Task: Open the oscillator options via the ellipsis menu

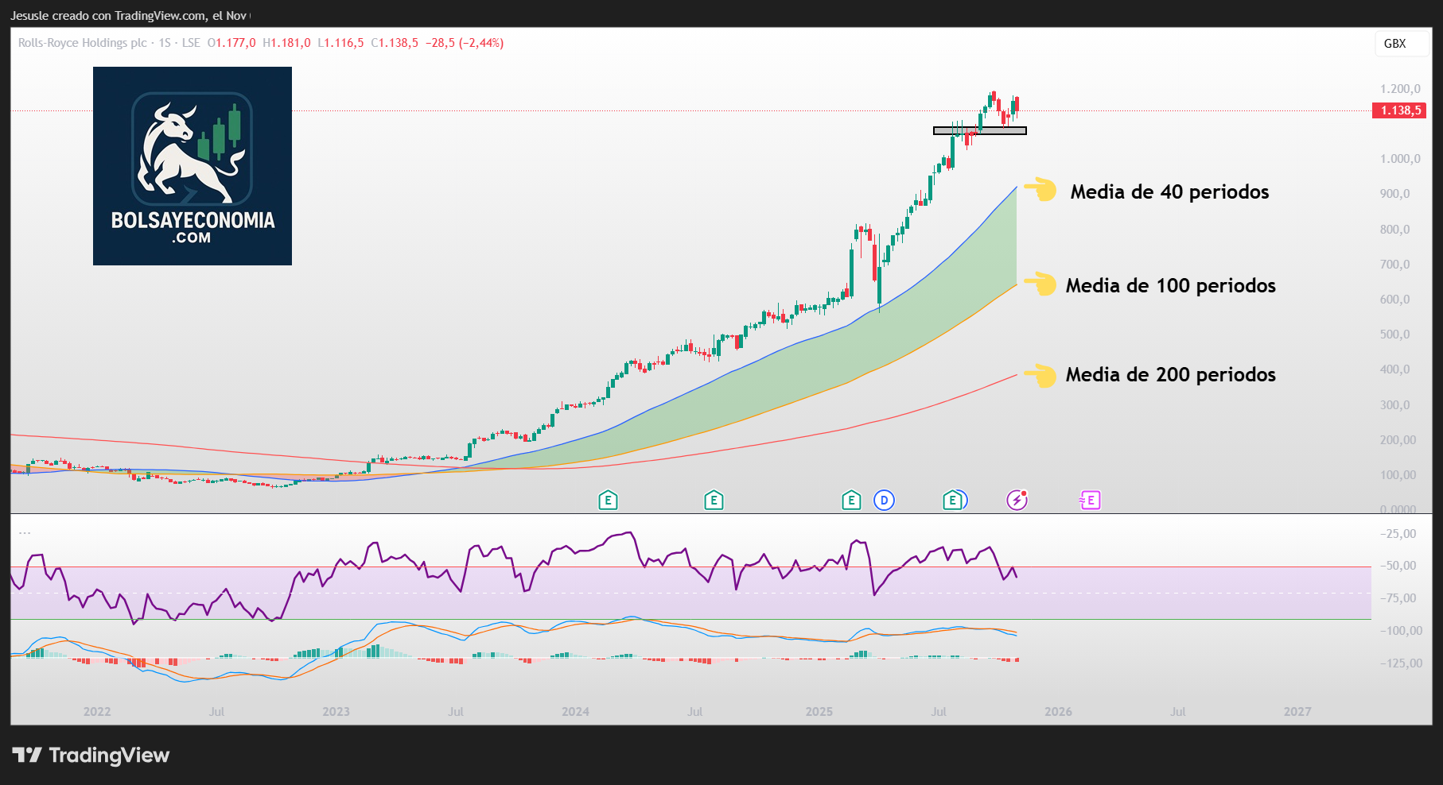Action: (x=24, y=534)
